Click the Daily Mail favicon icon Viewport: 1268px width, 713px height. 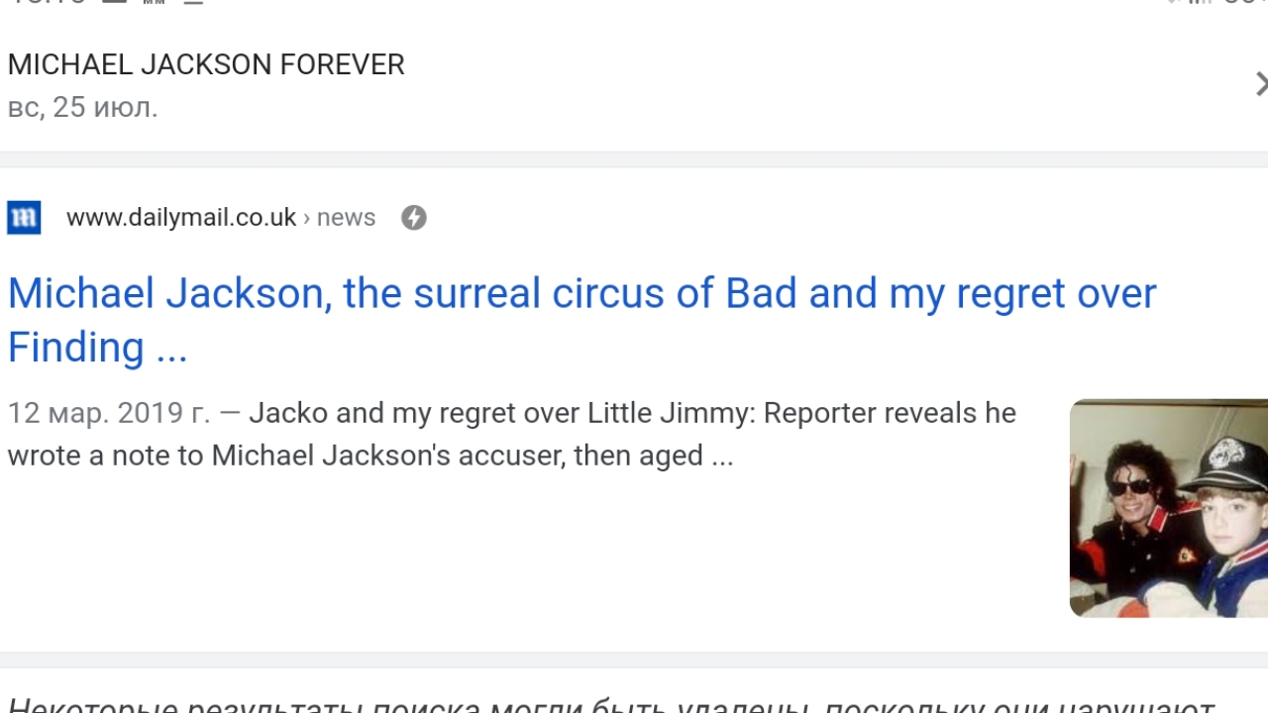[24, 217]
